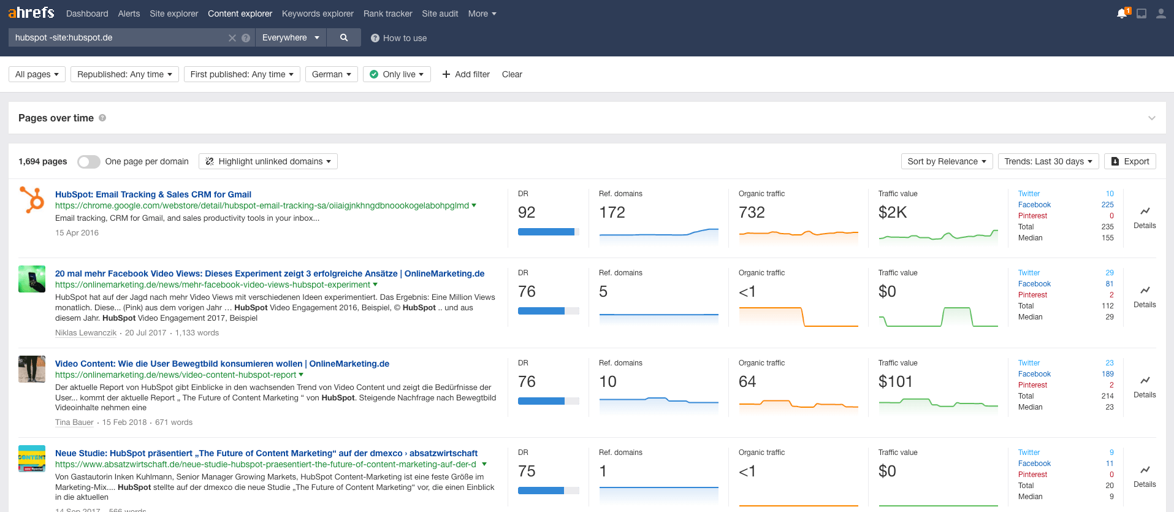This screenshot has width=1174, height=512.
Task: Click thumbnail of Video Content article
Action: (x=32, y=369)
